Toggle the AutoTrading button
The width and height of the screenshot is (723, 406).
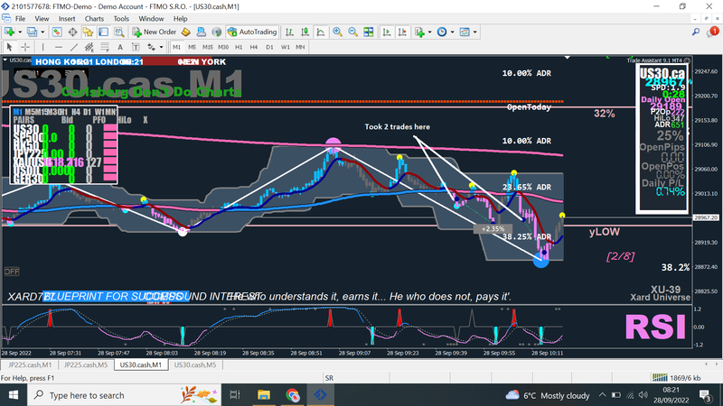252,32
